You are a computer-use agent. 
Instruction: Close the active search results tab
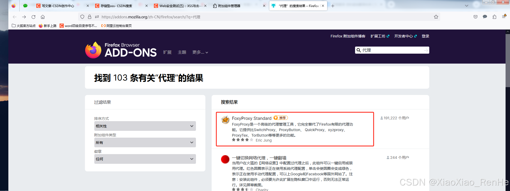tap(323, 6)
